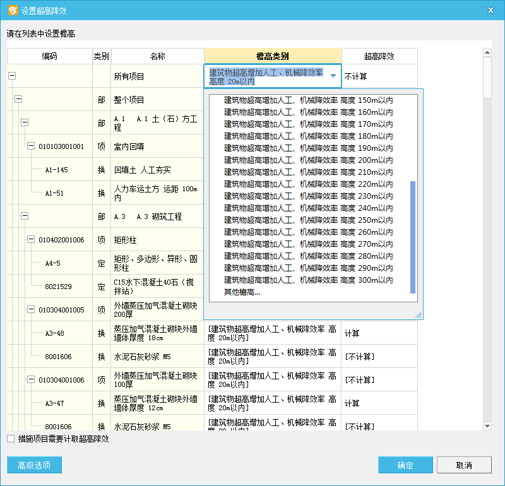Close the 设置超高降效 dialog window
This screenshot has width=505, height=486.
click(491, 10)
